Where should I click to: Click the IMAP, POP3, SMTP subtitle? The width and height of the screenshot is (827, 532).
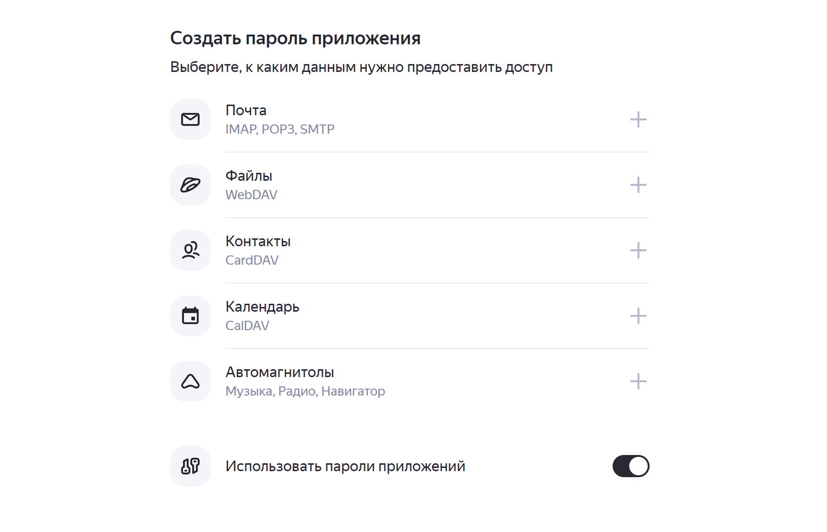[280, 129]
